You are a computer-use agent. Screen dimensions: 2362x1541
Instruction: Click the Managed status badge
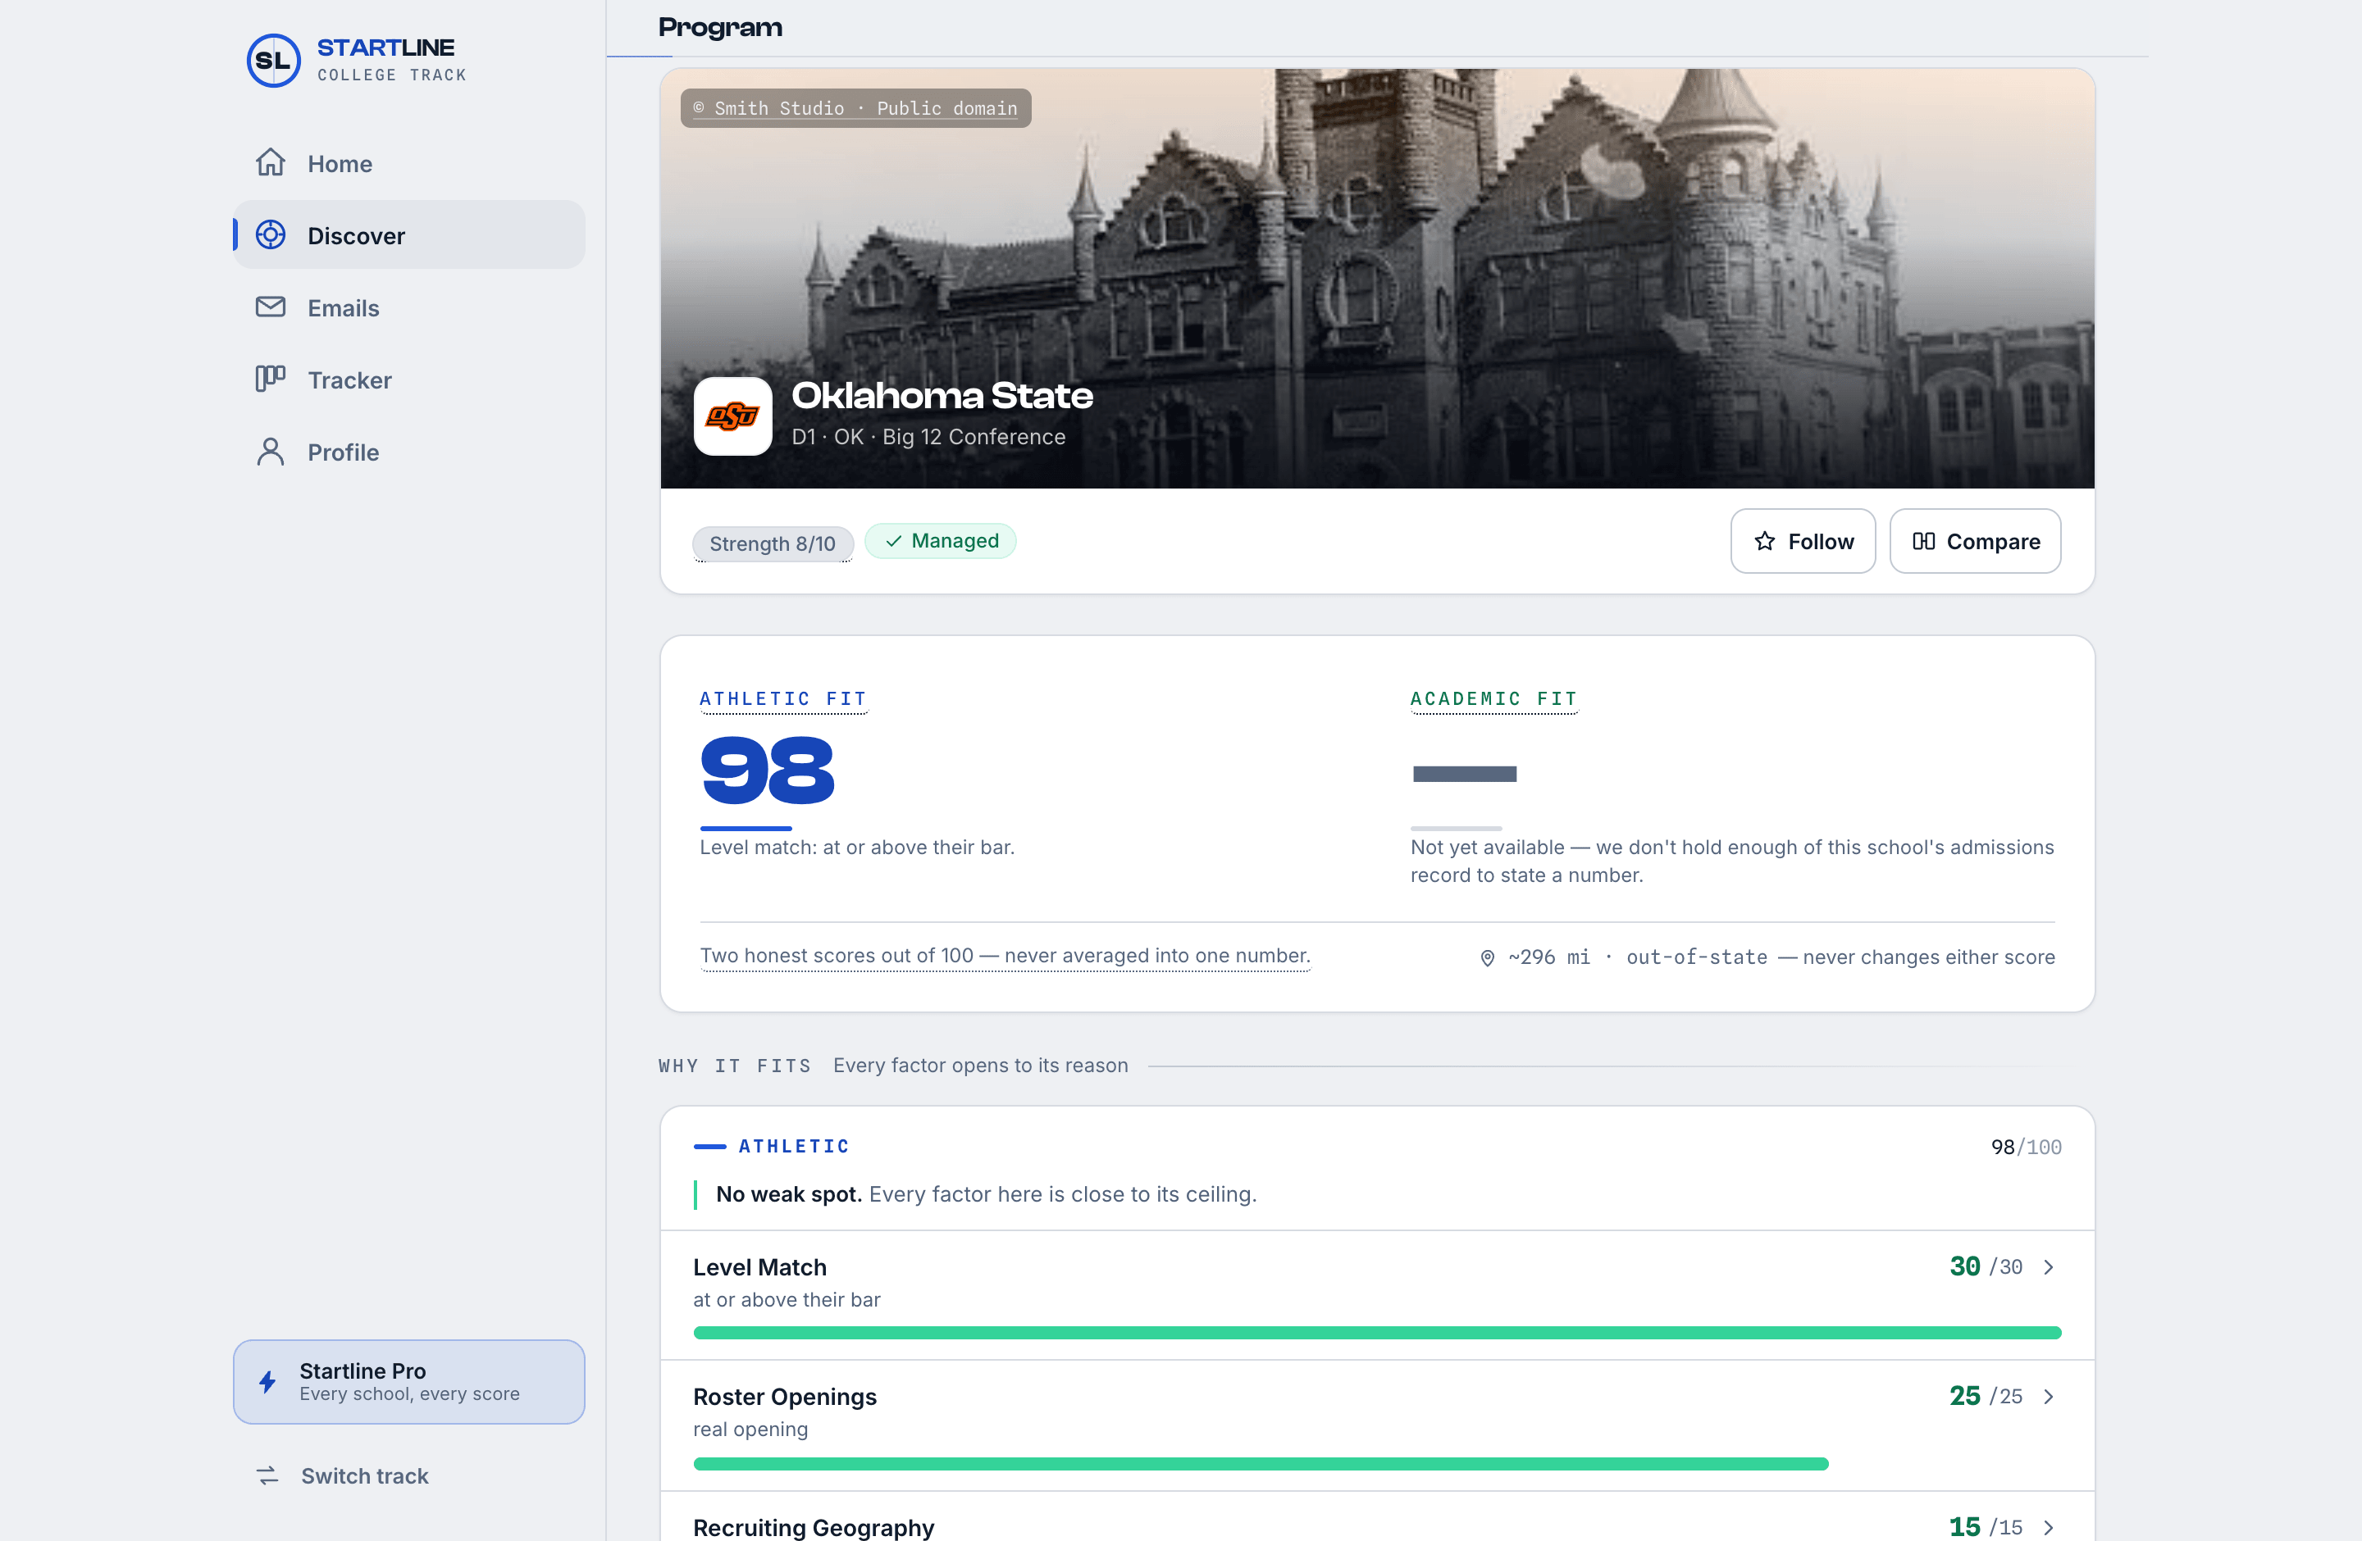click(940, 542)
